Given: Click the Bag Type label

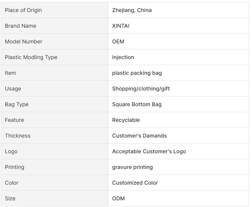Looking at the screenshot, I should tap(17, 105).
